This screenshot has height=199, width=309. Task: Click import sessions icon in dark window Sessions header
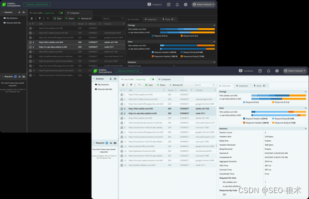coord(19,12)
